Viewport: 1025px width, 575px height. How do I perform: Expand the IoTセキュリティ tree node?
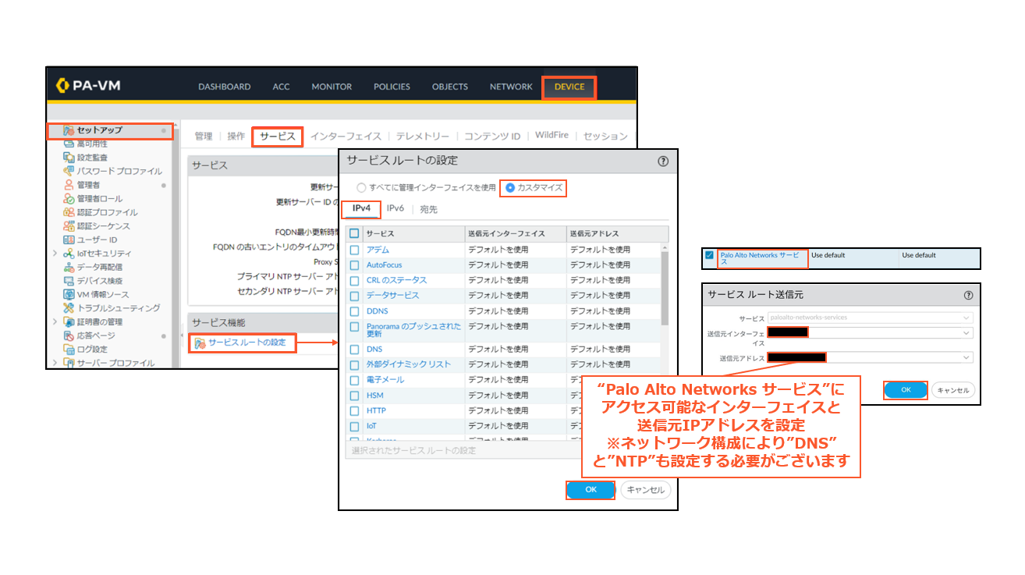[55, 254]
